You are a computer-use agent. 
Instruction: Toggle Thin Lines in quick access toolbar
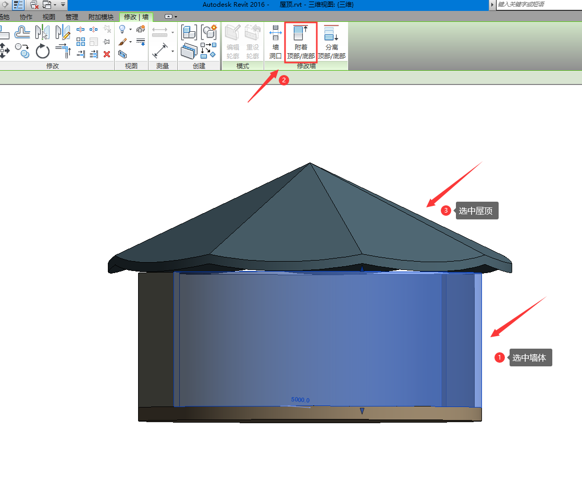(x=19, y=5)
